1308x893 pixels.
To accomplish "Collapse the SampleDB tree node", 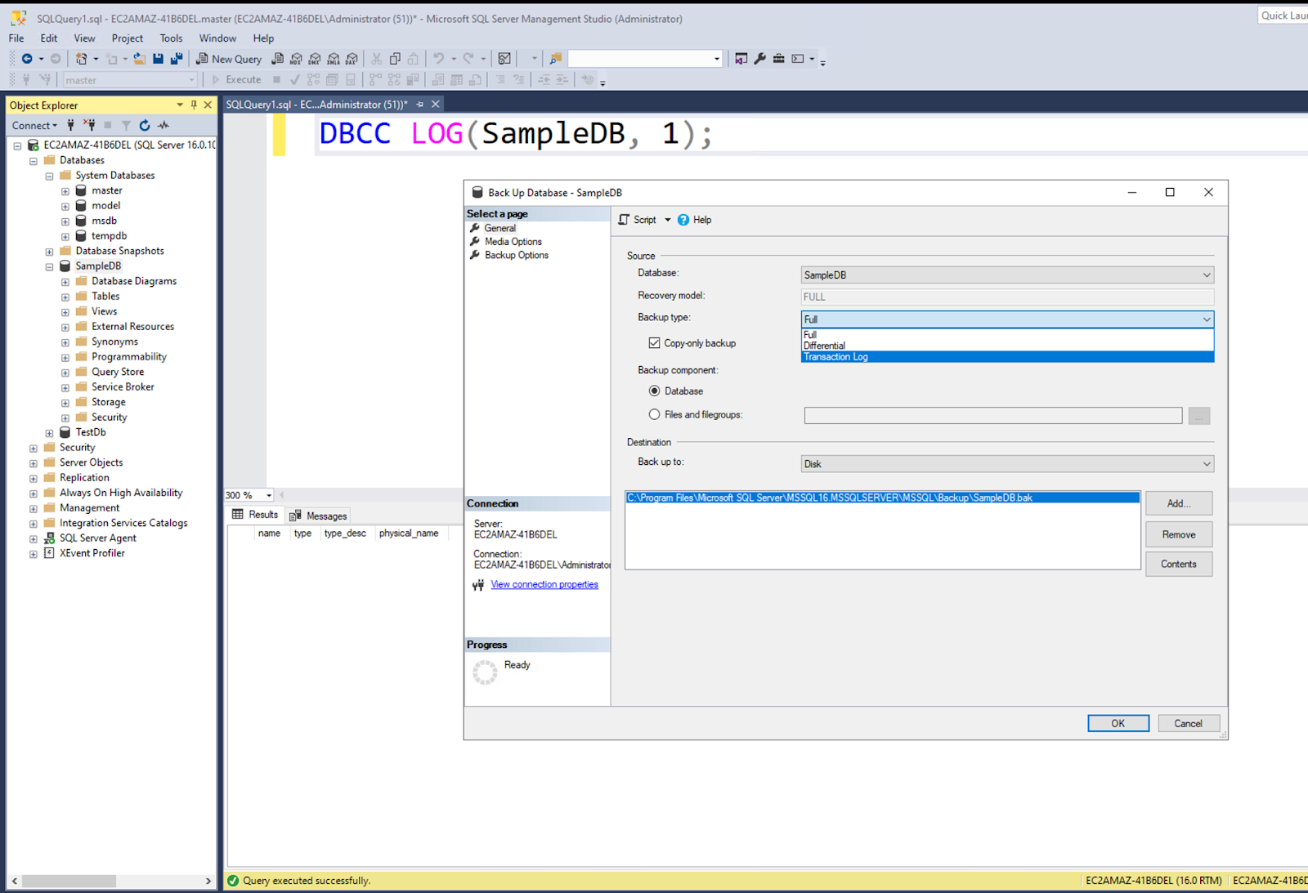I will tap(49, 266).
